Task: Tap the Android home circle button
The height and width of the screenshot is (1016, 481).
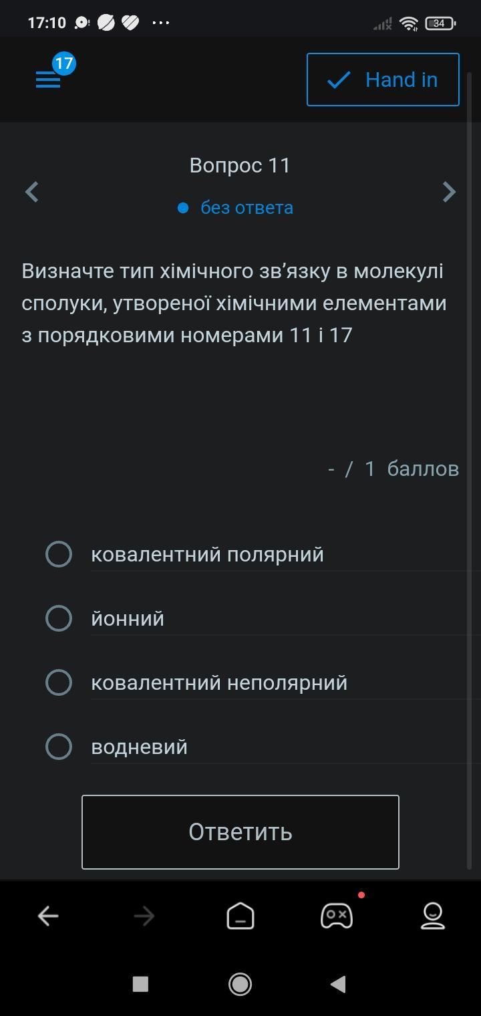Action: tap(240, 984)
